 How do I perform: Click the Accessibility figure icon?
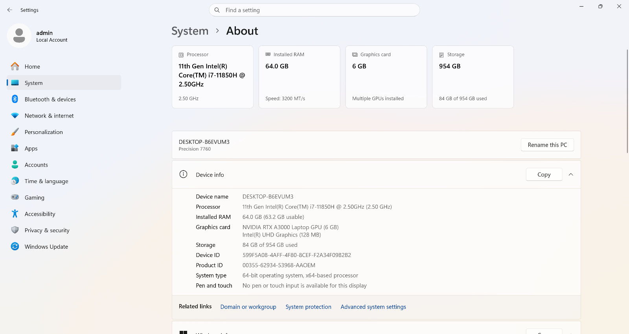tap(15, 214)
